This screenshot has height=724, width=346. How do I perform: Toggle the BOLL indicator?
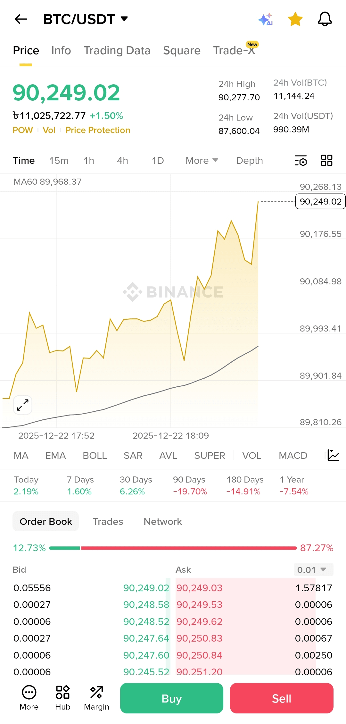click(x=95, y=456)
